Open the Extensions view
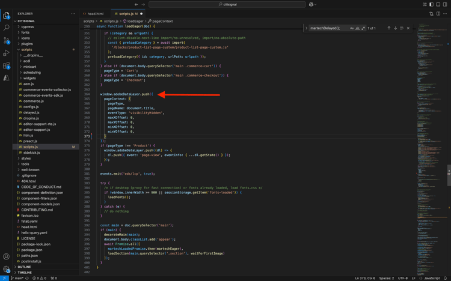 pos(7,65)
